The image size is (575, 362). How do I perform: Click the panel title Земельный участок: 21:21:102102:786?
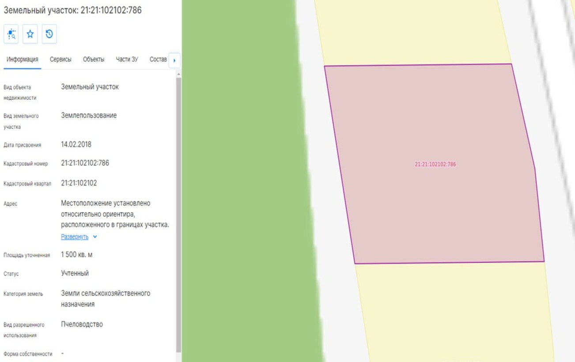pyautogui.click(x=73, y=10)
